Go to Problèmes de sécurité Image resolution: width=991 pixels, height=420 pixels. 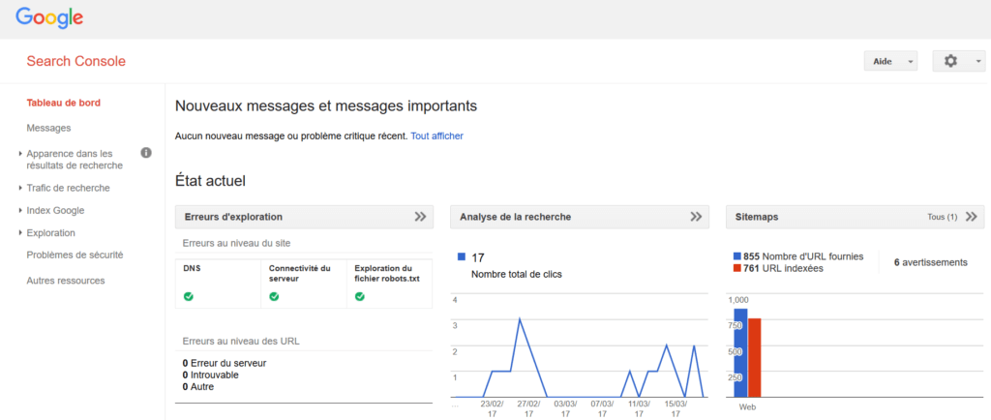click(75, 255)
